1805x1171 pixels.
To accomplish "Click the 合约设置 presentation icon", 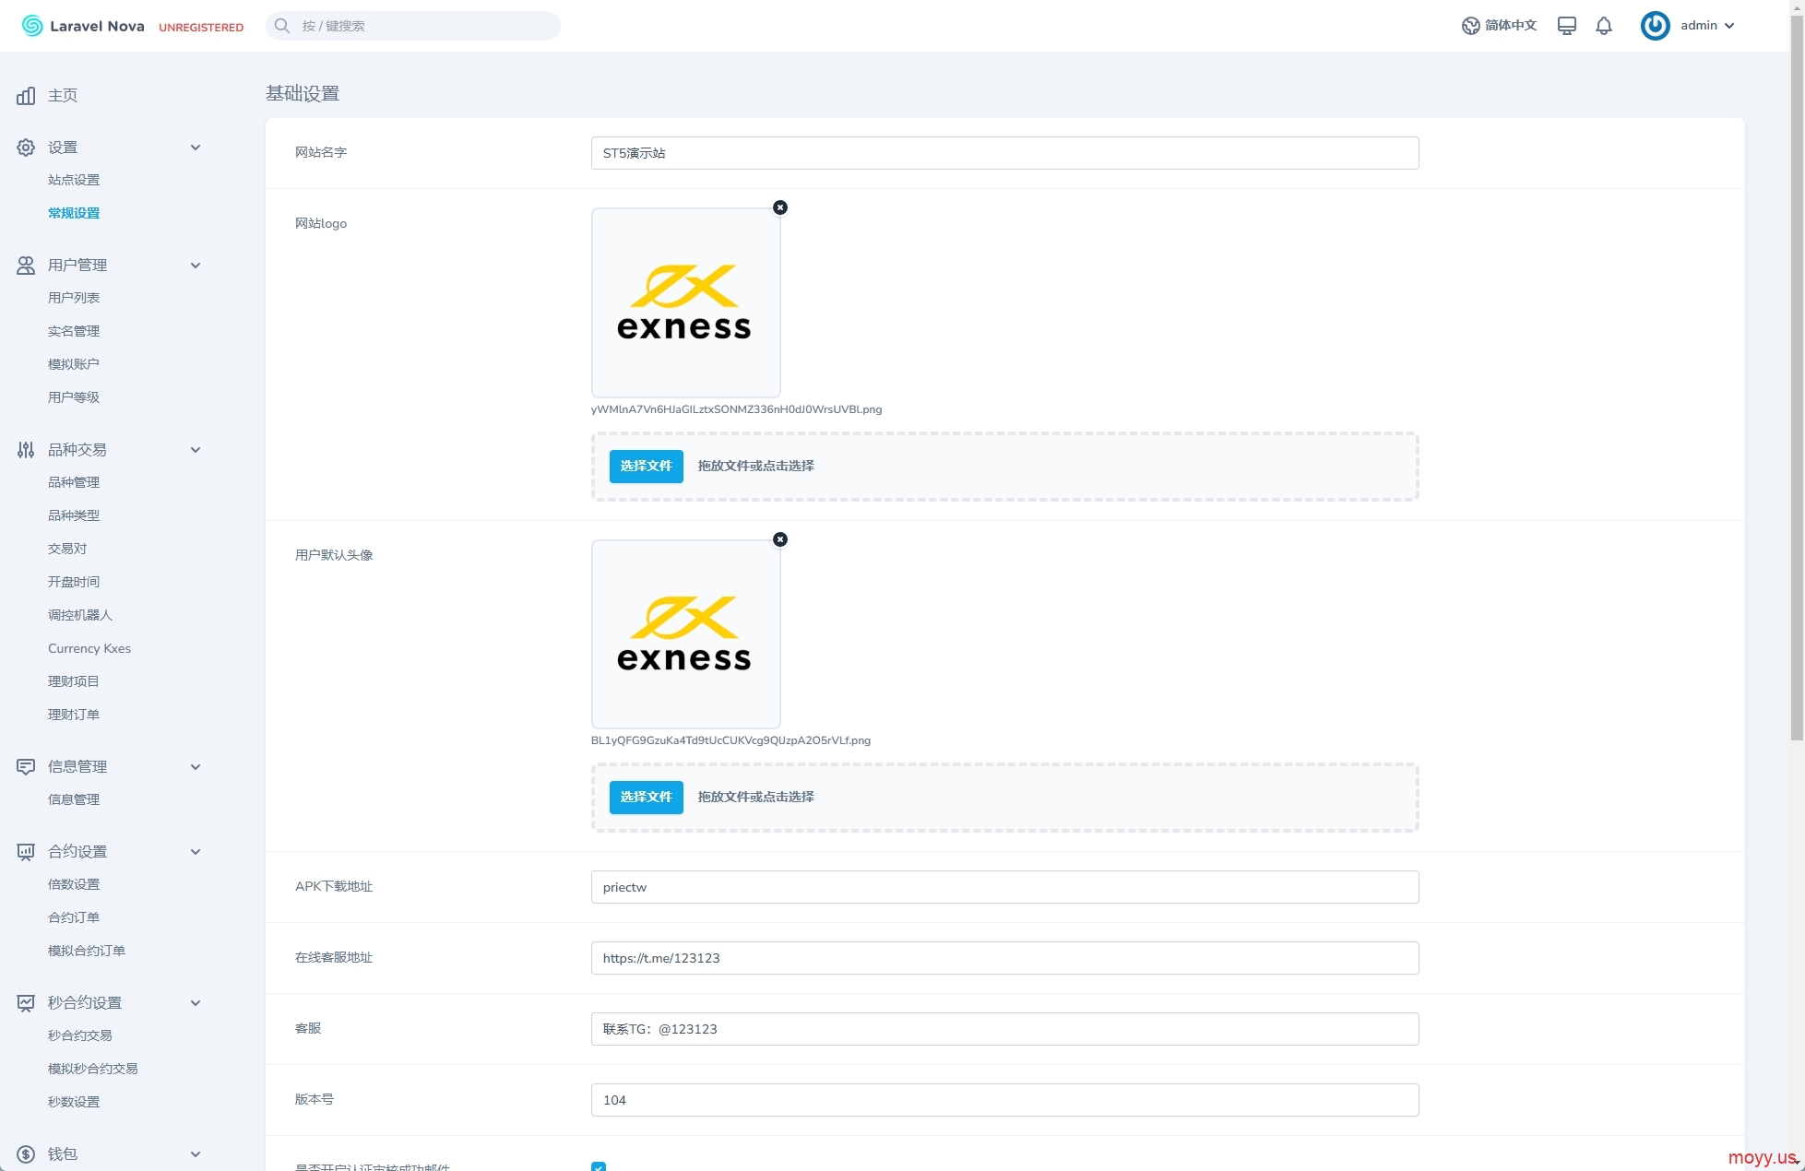I will 26,852.
